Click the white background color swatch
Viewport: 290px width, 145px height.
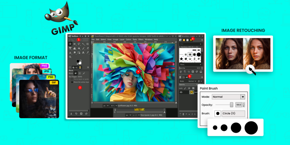click(80, 63)
